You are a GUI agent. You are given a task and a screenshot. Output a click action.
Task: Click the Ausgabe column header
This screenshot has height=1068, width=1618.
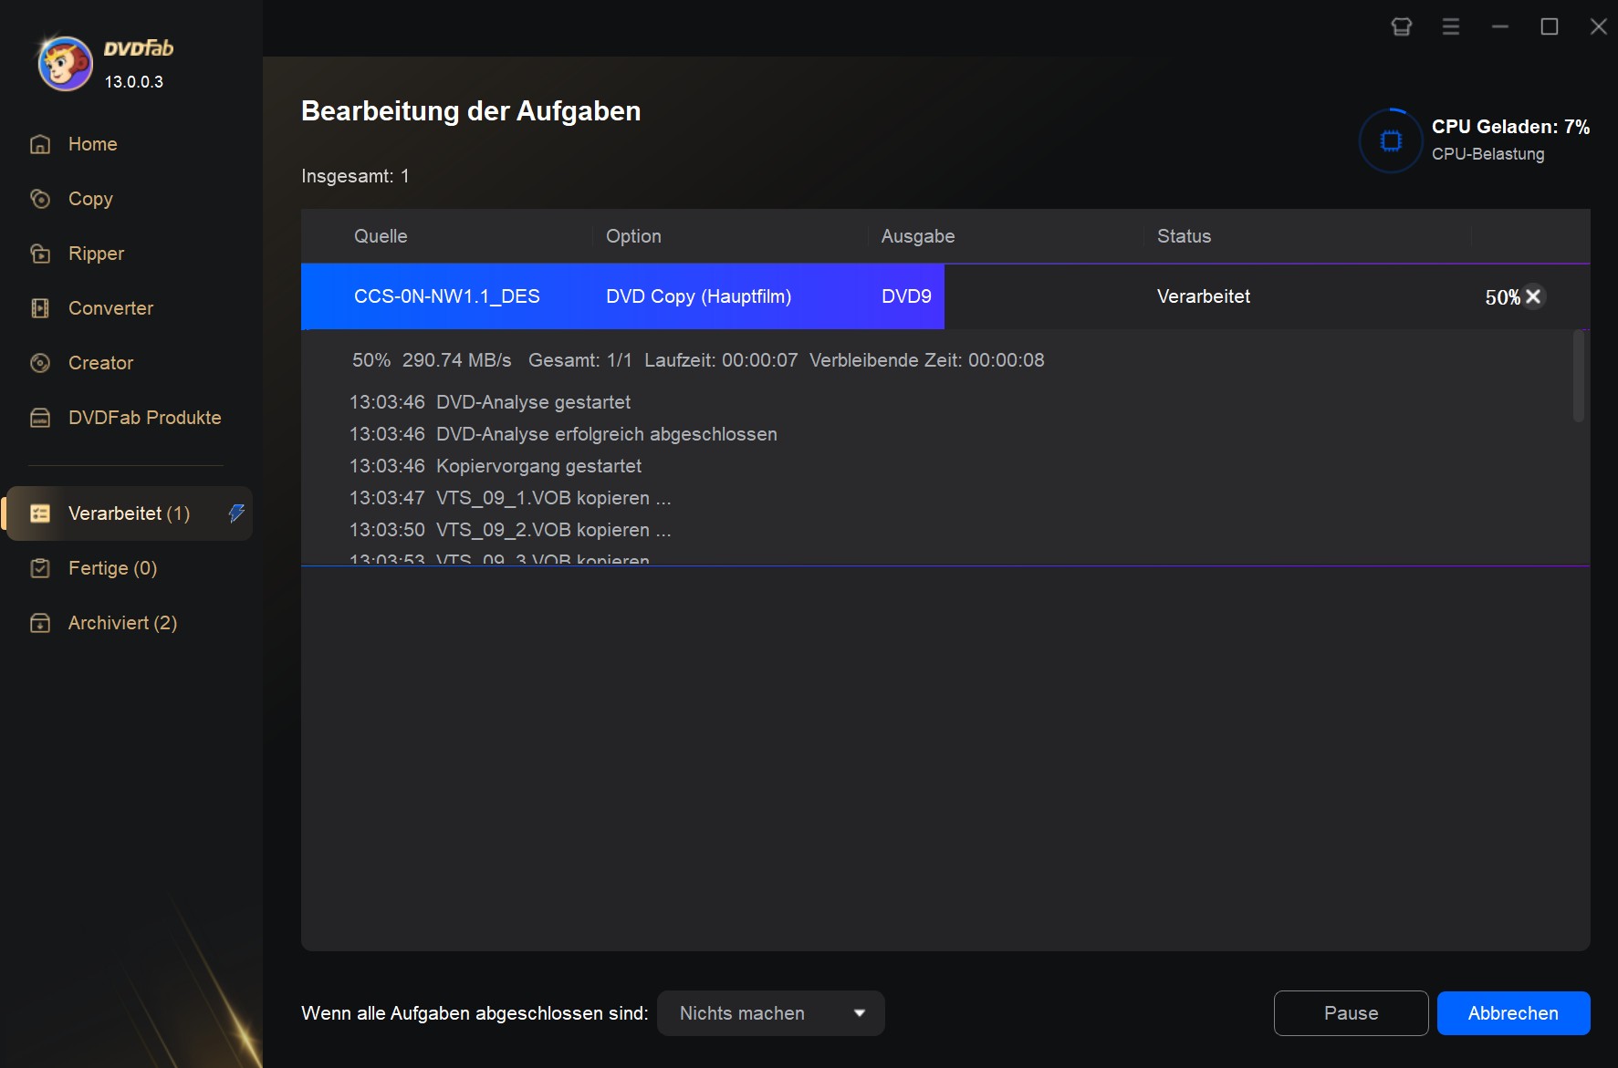[x=918, y=236]
